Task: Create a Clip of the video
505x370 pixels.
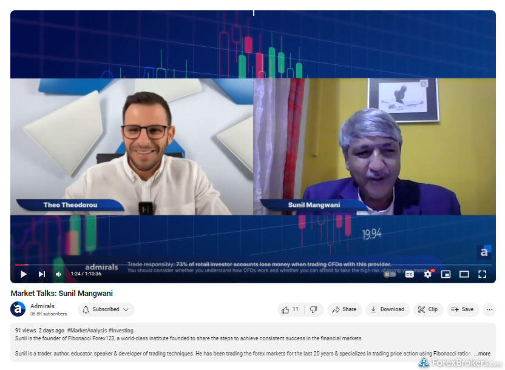Action: (x=428, y=309)
